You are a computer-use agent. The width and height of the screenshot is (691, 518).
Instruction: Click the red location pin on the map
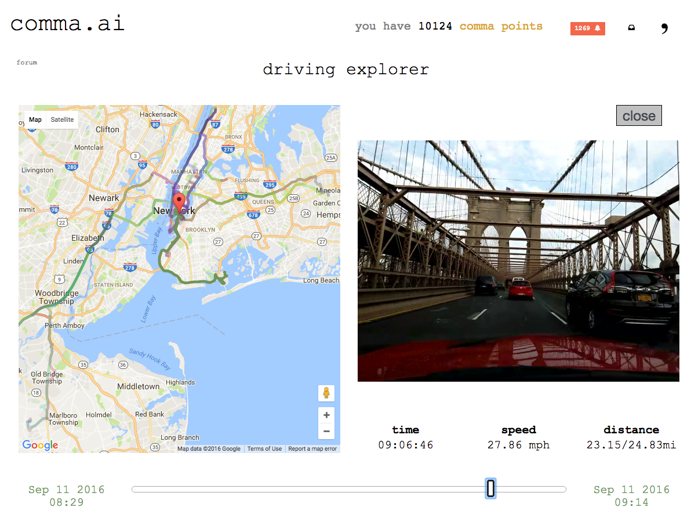coord(179,203)
